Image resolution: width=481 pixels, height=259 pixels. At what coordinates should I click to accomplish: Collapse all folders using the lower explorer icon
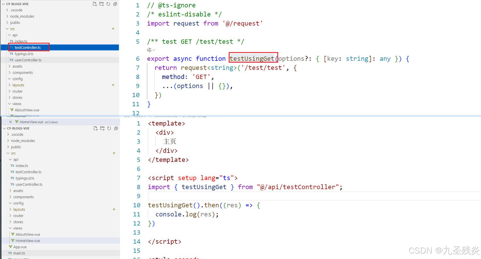pyautogui.click(x=116, y=128)
